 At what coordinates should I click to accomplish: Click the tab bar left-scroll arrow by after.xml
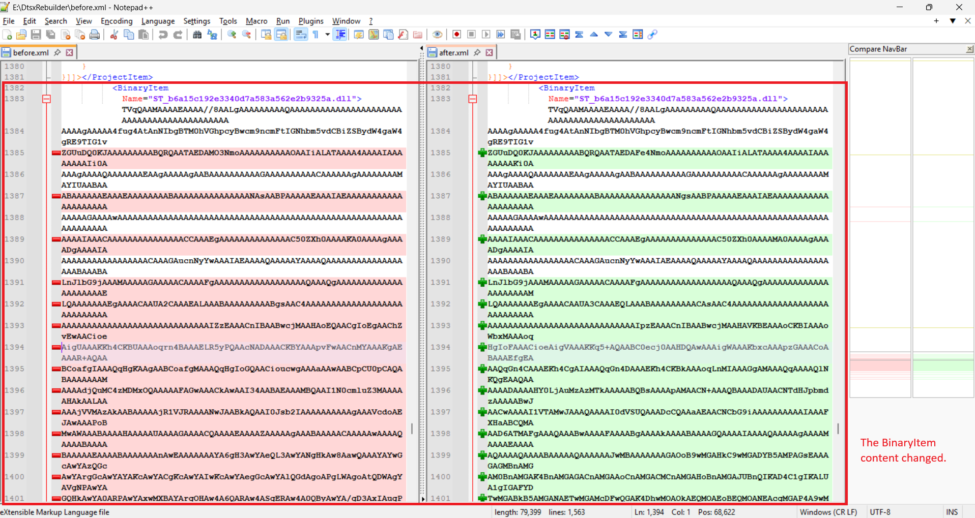pyautogui.click(x=421, y=48)
